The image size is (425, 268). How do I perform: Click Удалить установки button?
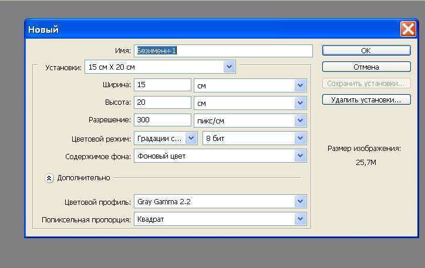pyautogui.click(x=366, y=100)
